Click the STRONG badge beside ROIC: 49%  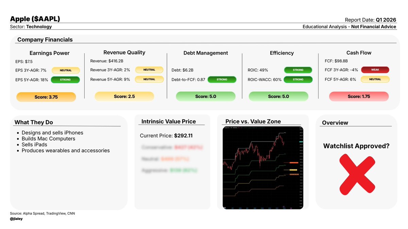tap(298, 70)
